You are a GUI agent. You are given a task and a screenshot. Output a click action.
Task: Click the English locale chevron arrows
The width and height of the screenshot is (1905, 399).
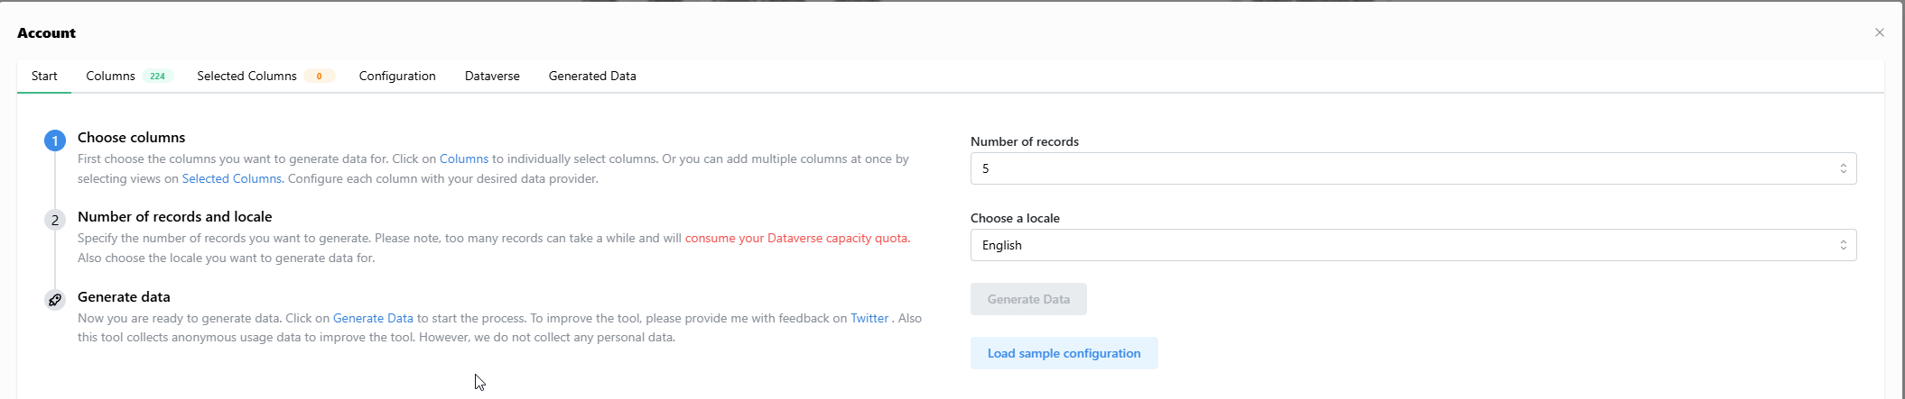[x=1844, y=245]
